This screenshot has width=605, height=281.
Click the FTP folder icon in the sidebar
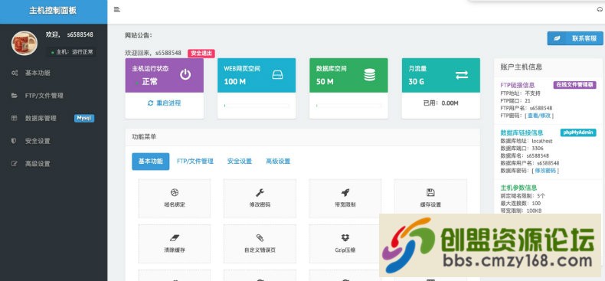(x=15, y=96)
